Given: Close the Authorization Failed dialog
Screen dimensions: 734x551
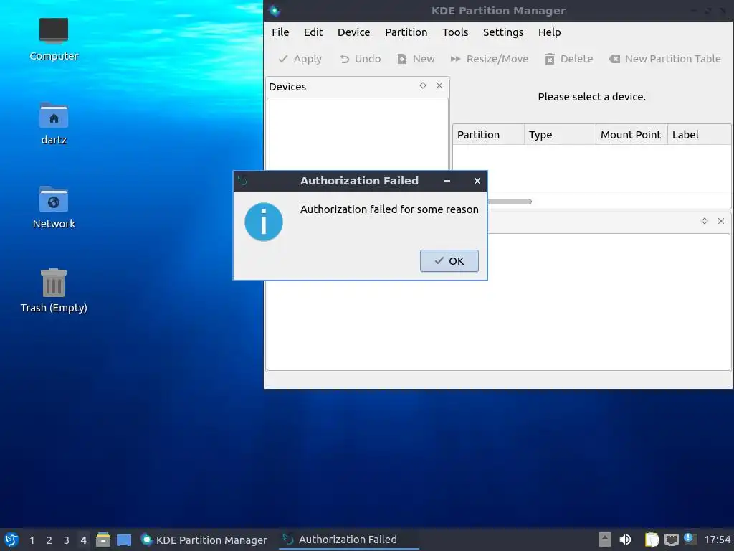Looking at the screenshot, I should point(477,181).
